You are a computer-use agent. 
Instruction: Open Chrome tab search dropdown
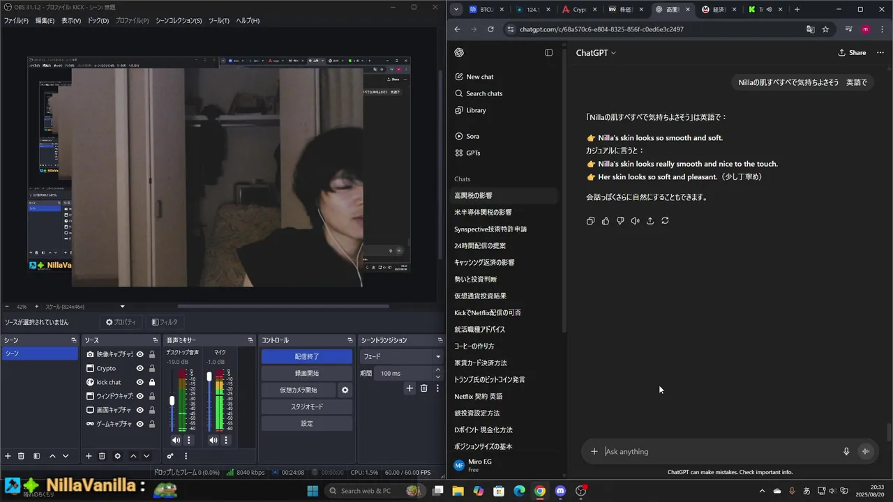(x=456, y=10)
